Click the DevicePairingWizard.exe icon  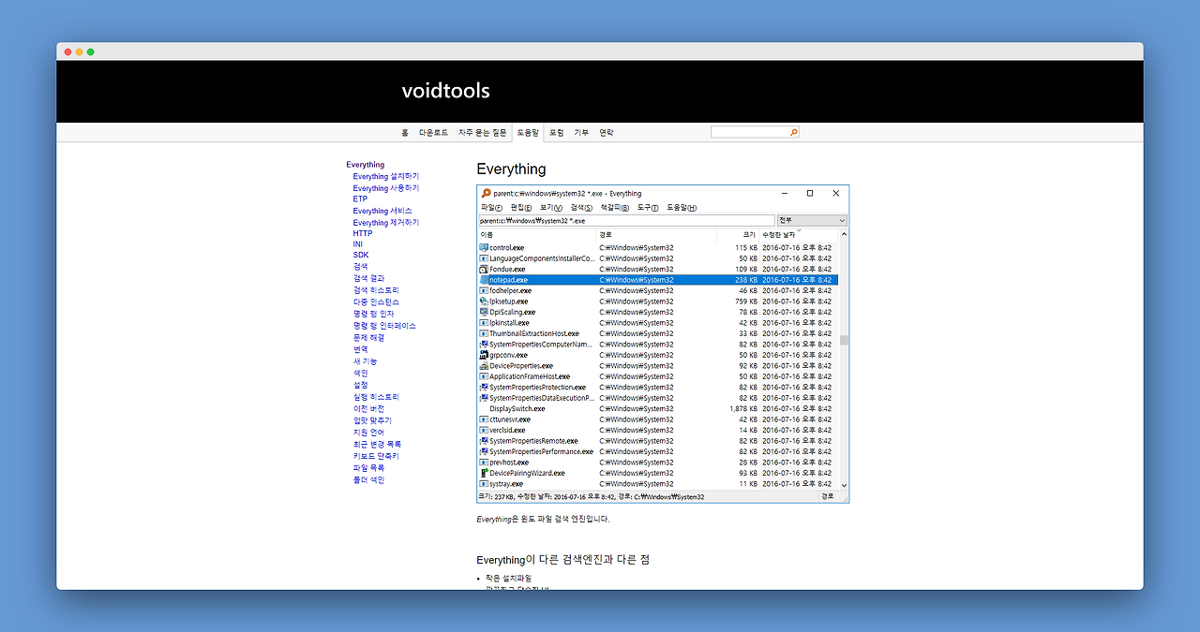point(484,473)
